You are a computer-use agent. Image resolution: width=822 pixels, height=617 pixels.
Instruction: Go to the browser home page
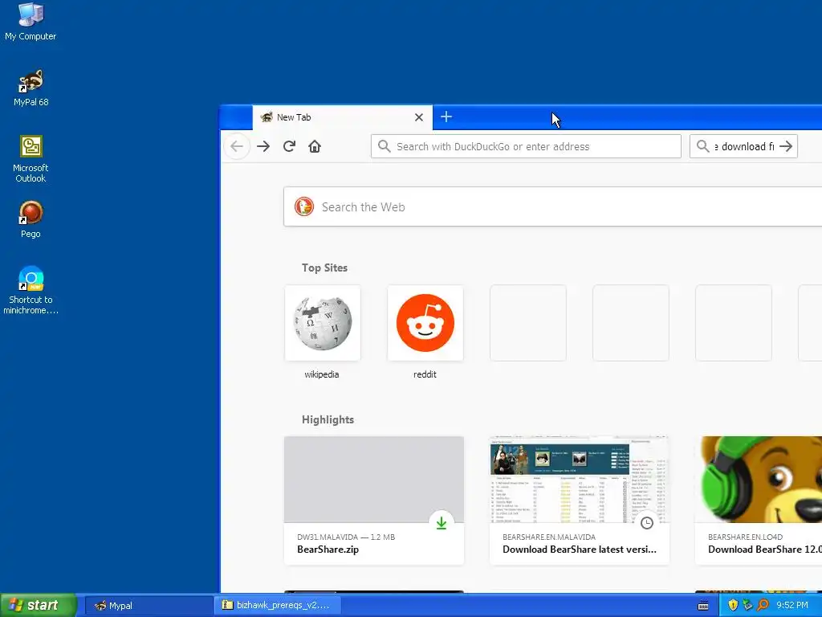click(315, 146)
